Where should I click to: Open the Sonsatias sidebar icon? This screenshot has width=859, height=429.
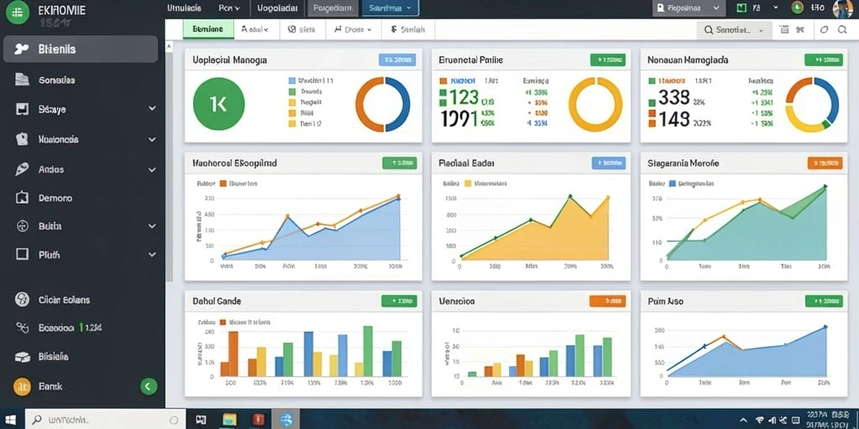click(x=22, y=80)
